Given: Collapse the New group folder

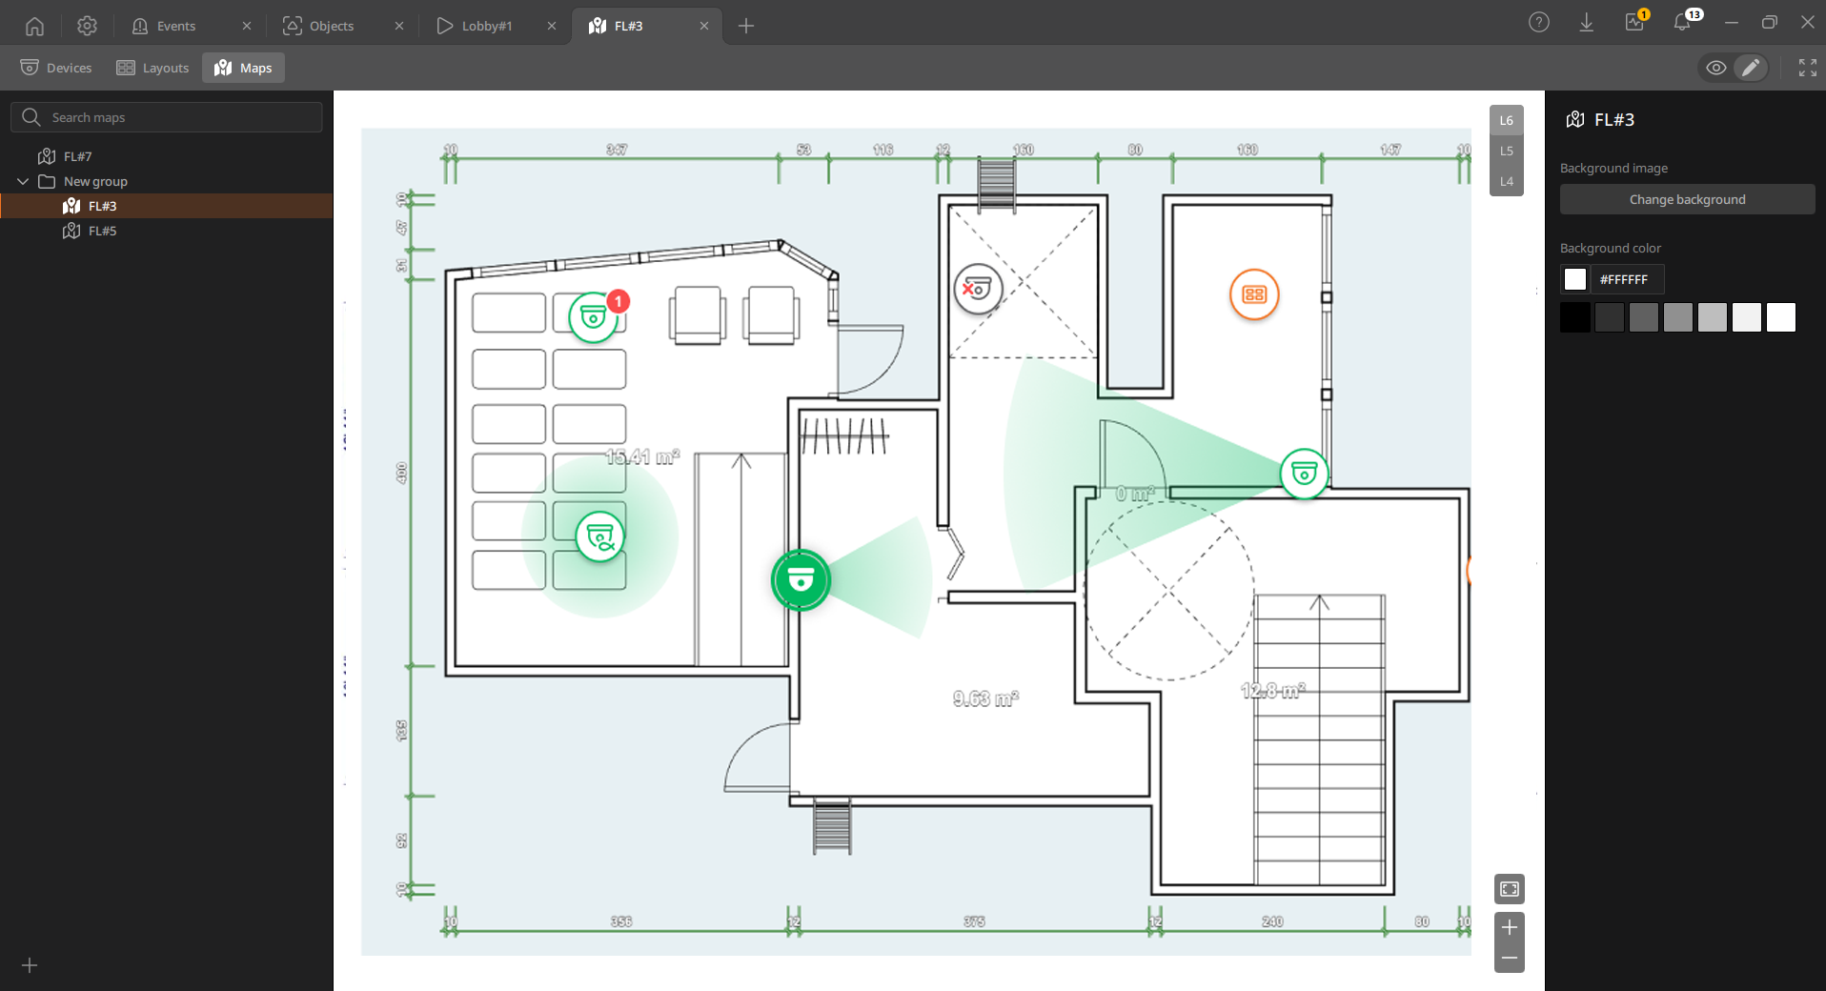Looking at the screenshot, I should [x=23, y=181].
